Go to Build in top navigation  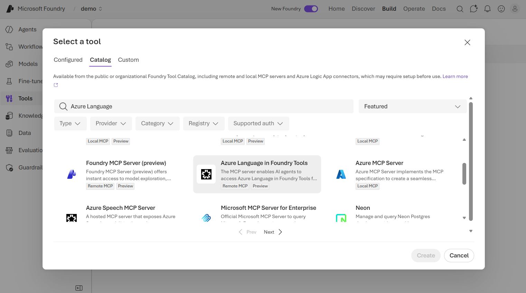389,9
